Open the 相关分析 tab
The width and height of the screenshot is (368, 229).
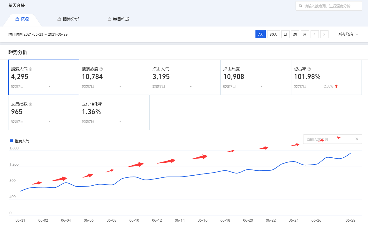68,19
